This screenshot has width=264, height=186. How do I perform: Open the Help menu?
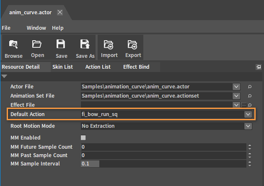pyautogui.click(x=57, y=28)
